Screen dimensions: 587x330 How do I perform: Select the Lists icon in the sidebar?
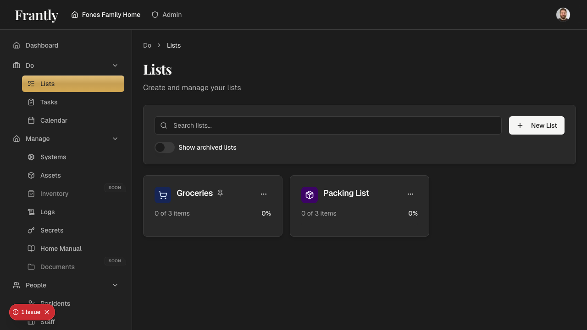[31, 84]
